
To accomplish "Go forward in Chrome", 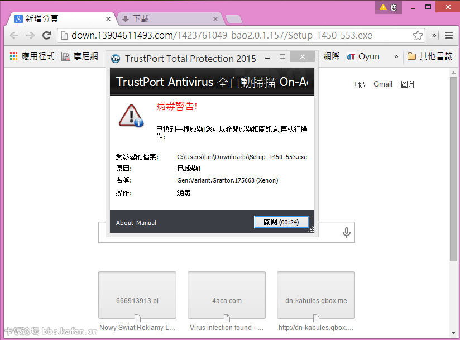I will 30,36.
